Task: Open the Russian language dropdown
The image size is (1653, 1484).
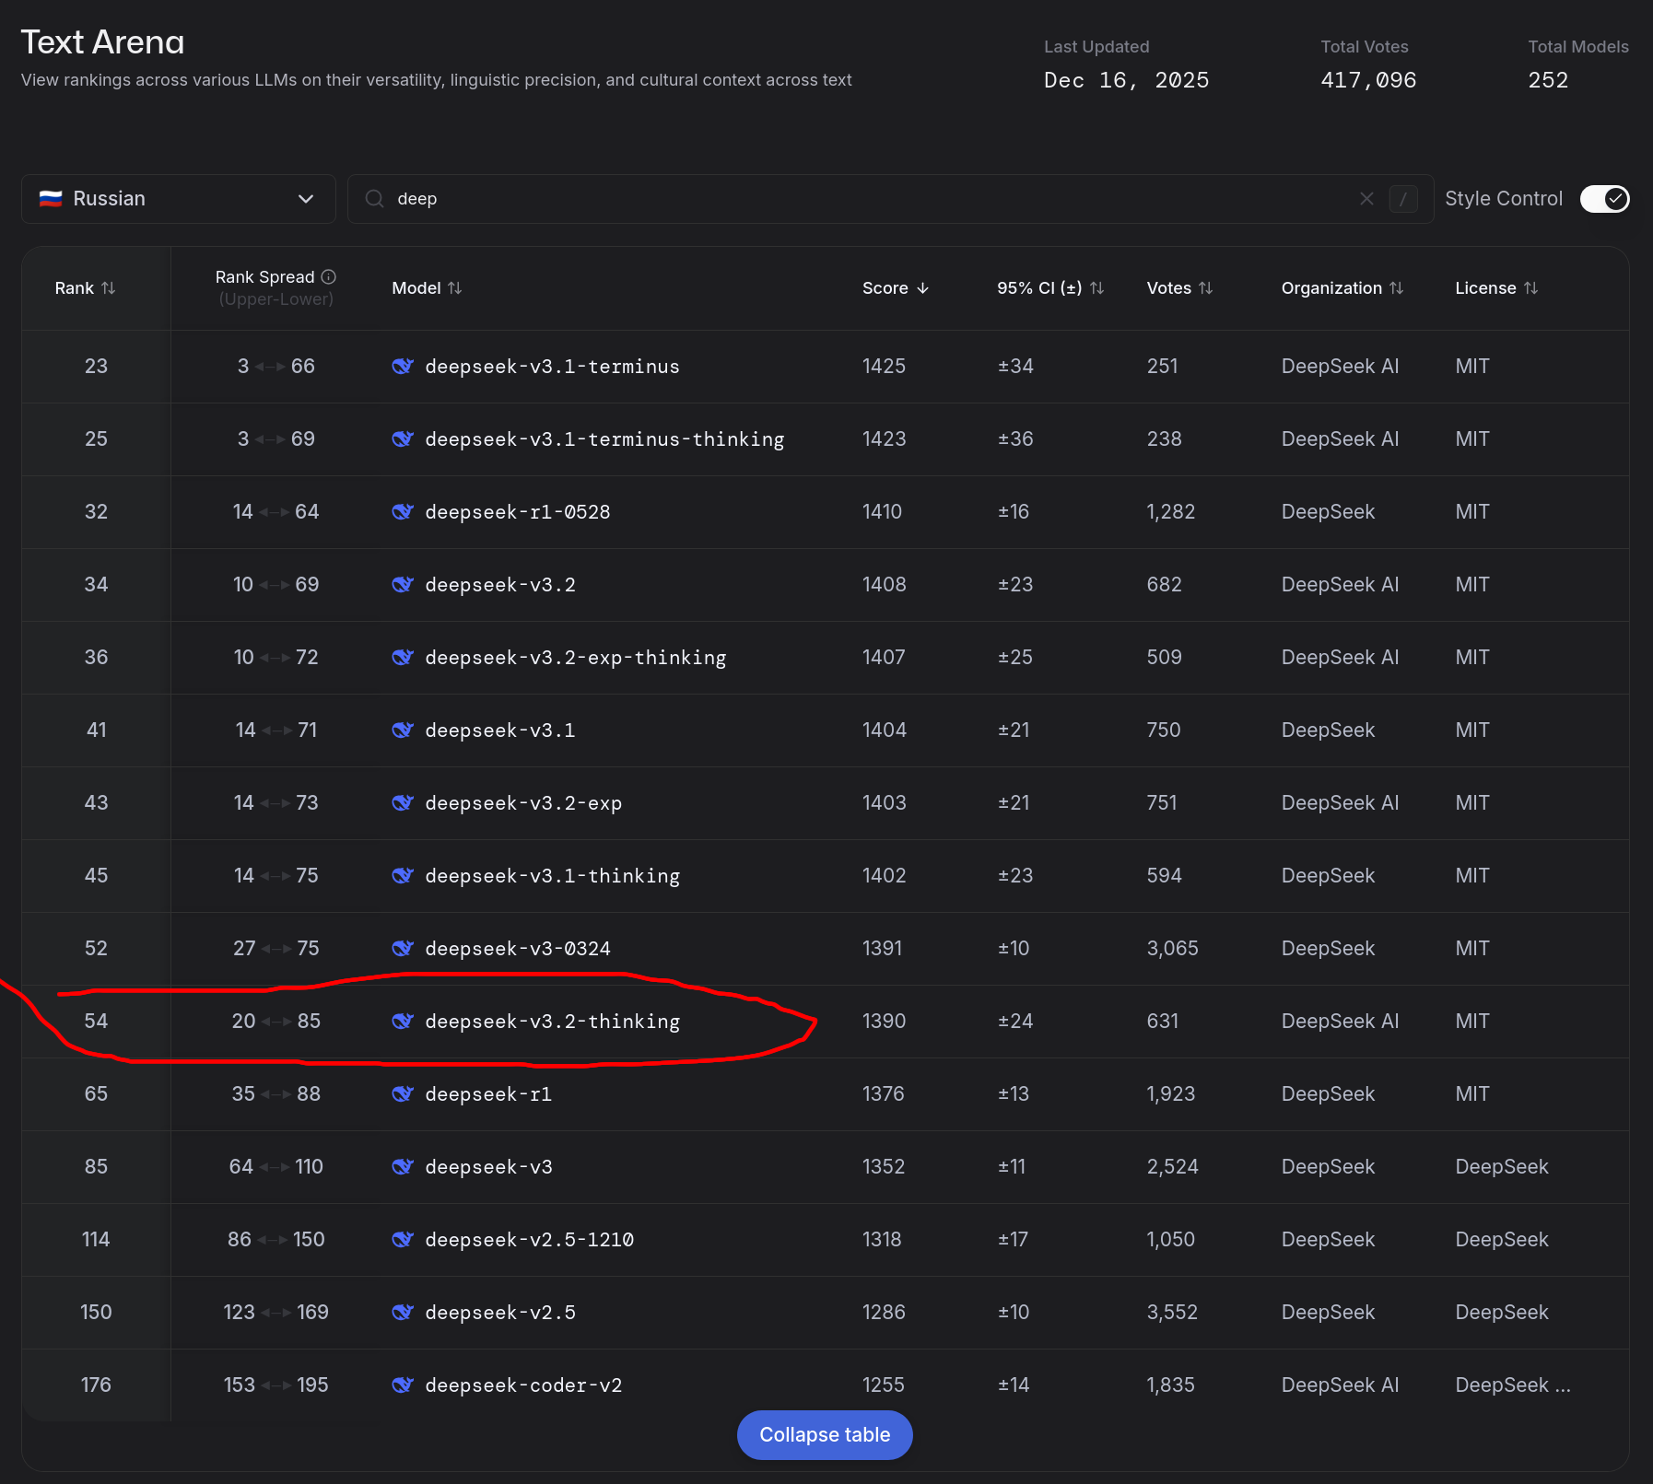Action: tap(178, 199)
